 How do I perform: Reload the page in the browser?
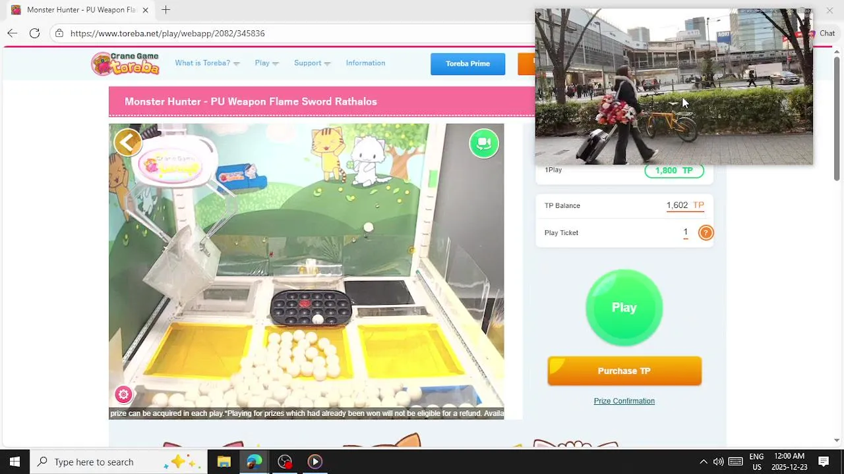click(35, 33)
